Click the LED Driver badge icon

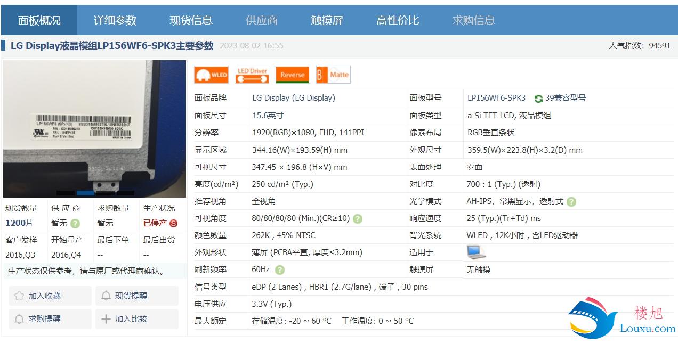252,75
